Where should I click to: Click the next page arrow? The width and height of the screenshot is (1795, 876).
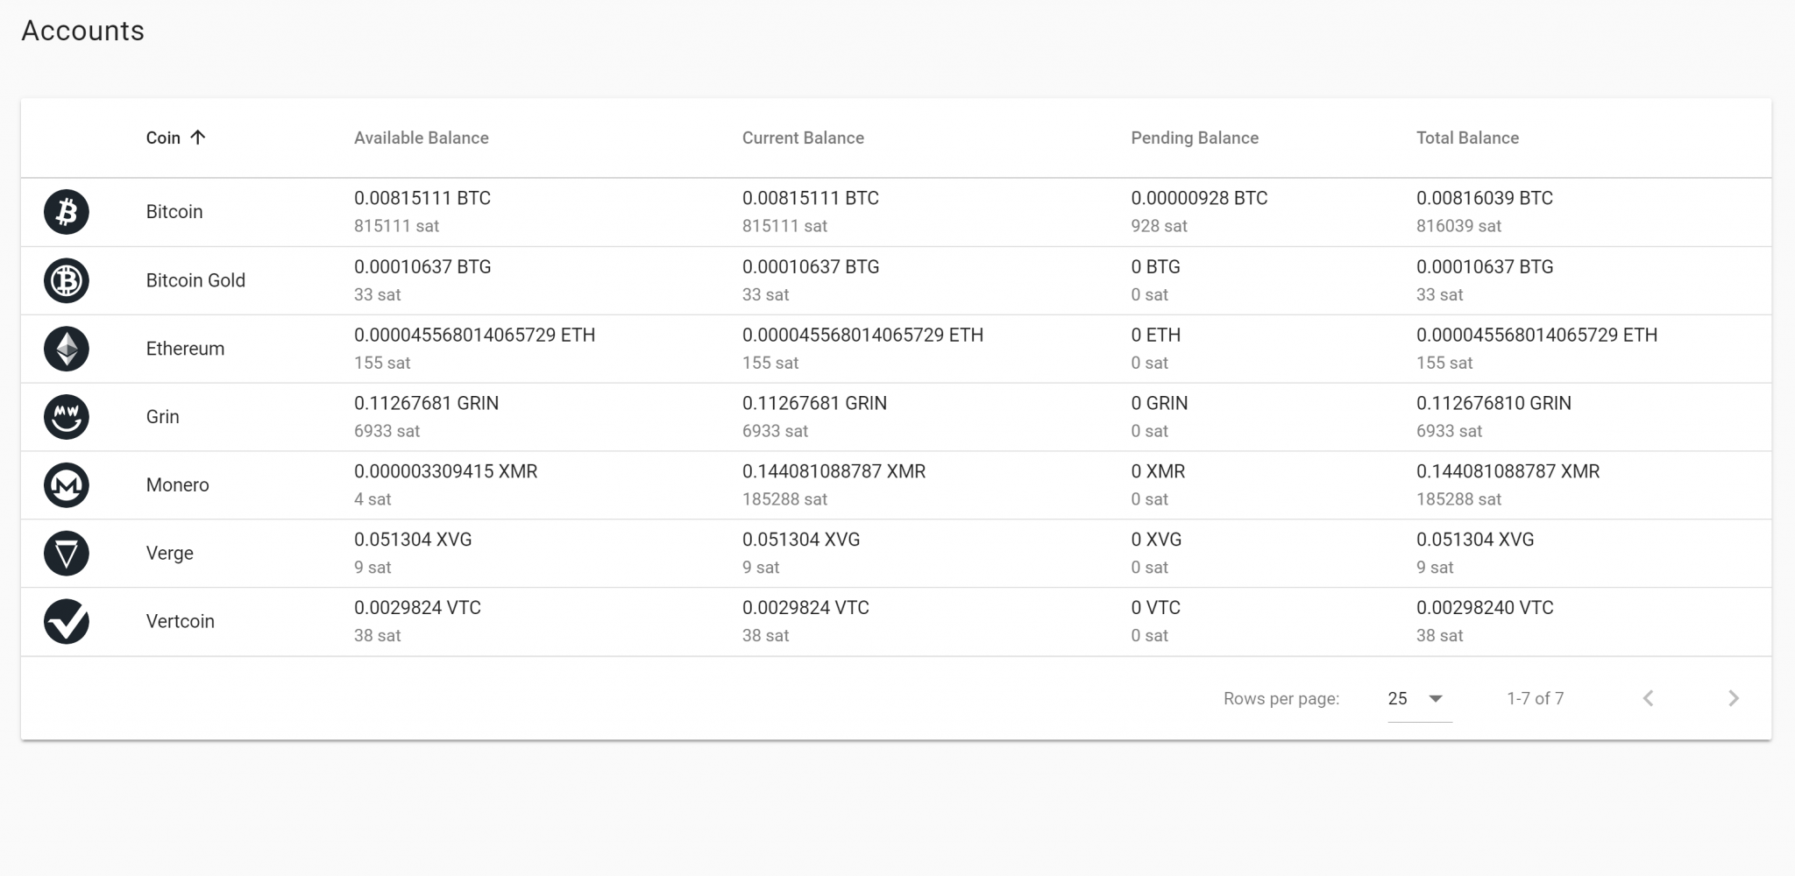[x=1734, y=698]
